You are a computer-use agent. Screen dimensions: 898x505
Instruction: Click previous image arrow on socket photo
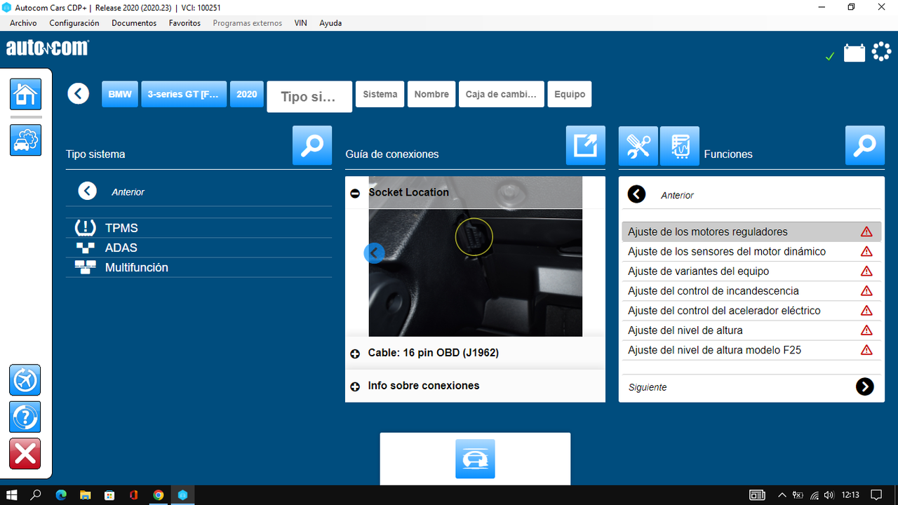pos(375,253)
